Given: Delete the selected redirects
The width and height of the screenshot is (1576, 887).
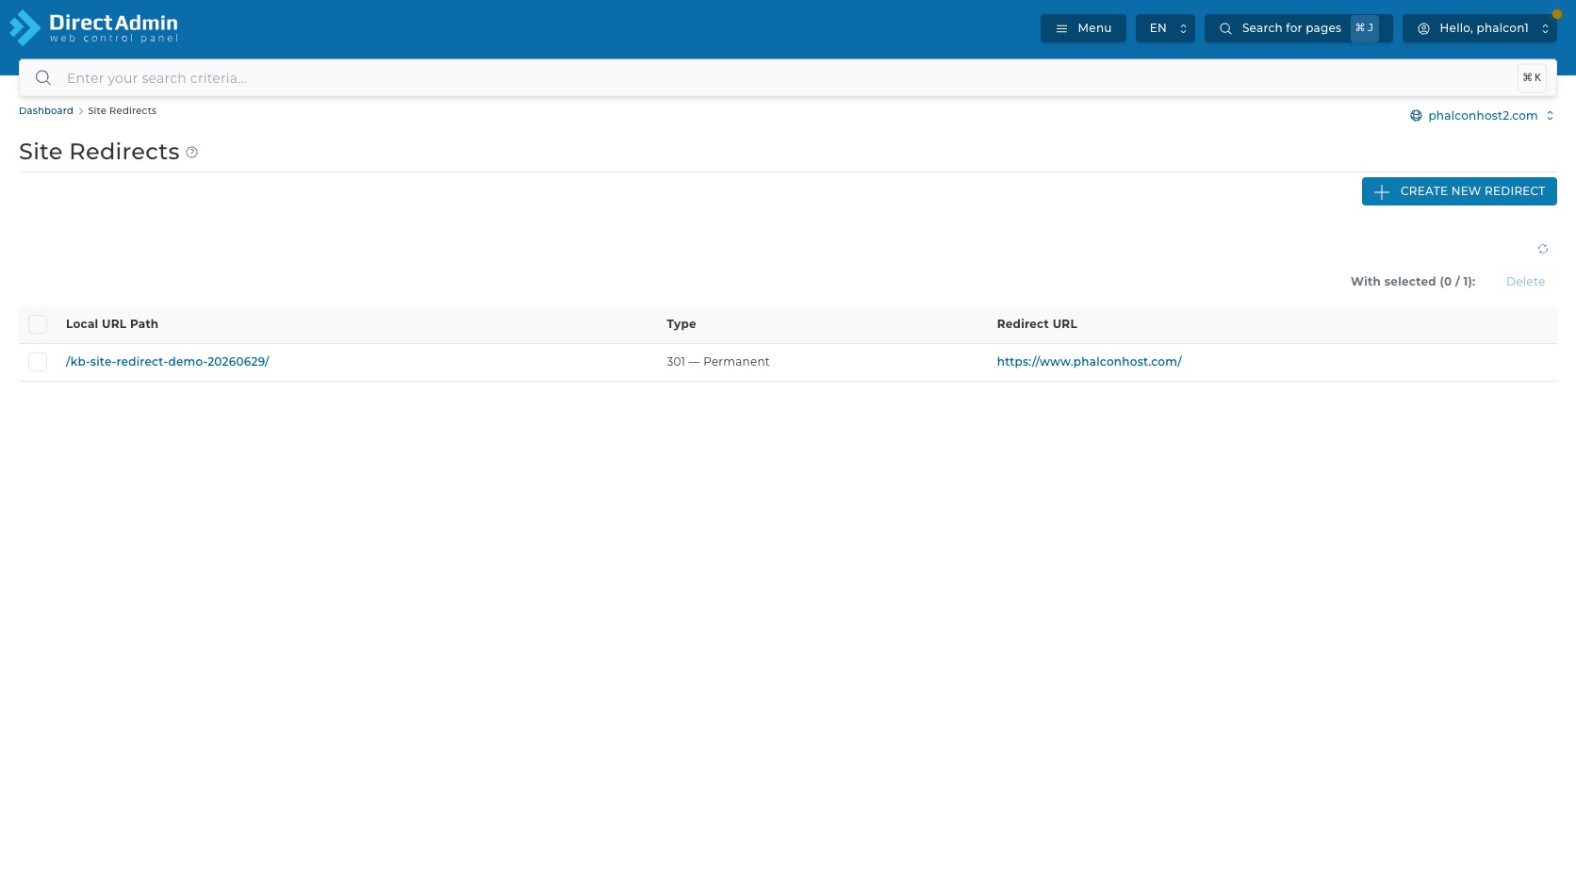Looking at the screenshot, I should point(1525,282).
